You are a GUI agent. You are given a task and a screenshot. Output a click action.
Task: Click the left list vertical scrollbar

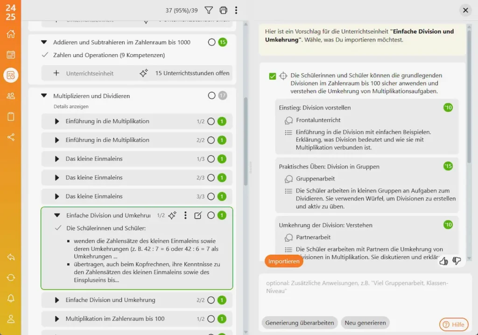click(x=246, y=141)
